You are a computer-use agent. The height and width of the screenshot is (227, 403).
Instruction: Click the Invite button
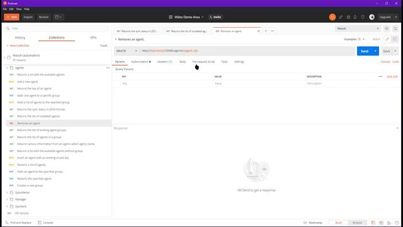[215, 17]
